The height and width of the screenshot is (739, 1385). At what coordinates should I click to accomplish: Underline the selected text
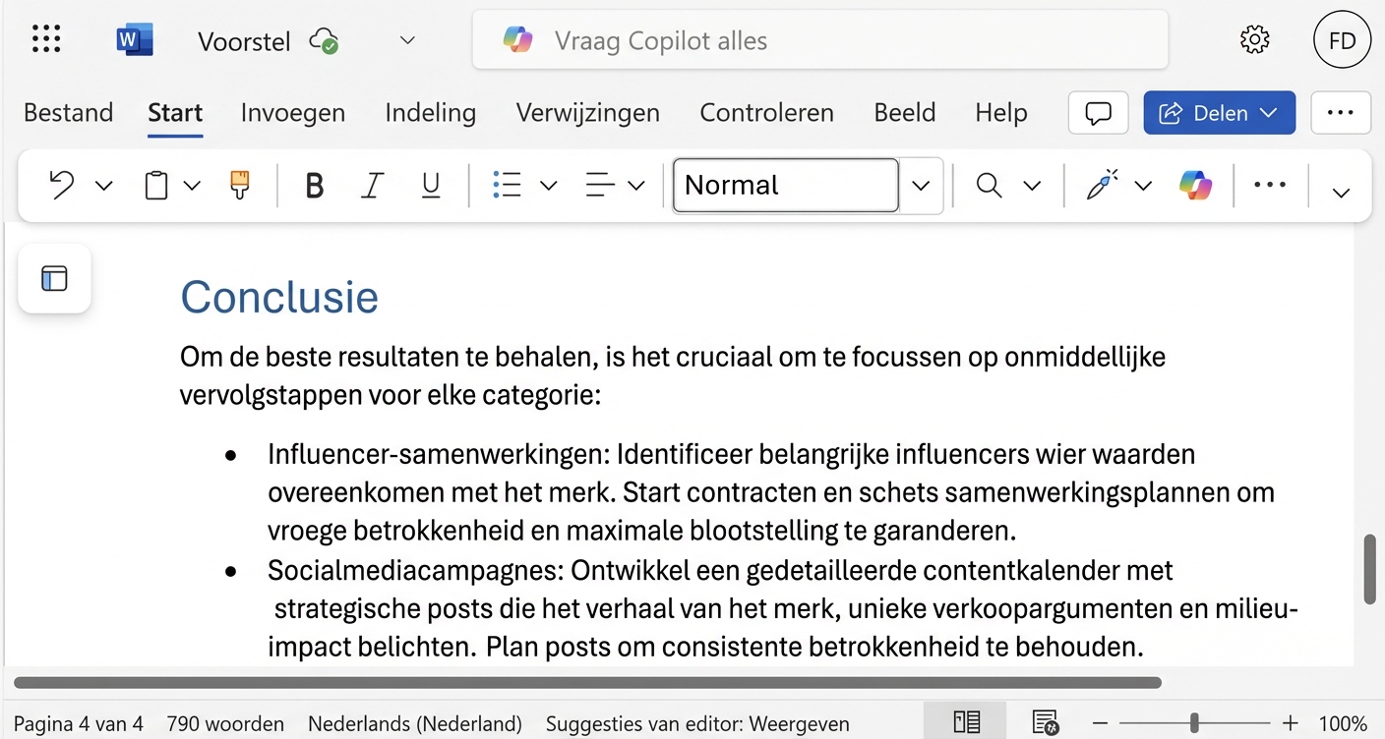pos(430,185)
